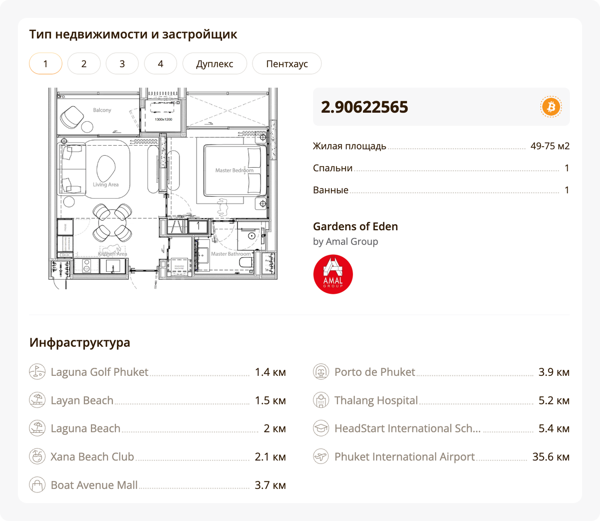Screen dimensions: 600x521
Task: Click the 5.2 км hospital distance
Action: pos(554,400)
